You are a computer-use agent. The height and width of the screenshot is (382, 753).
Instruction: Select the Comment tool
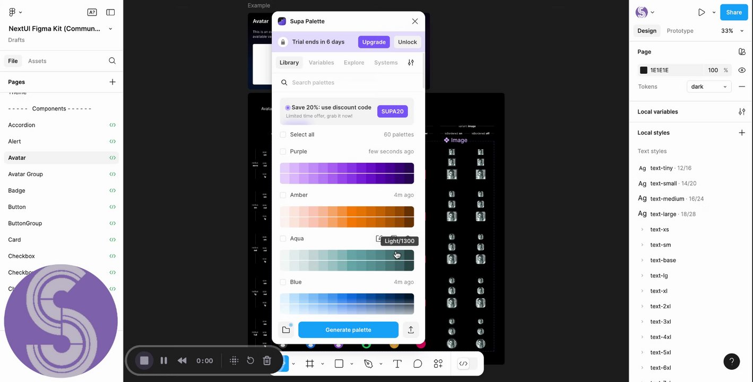coord(418,363)
